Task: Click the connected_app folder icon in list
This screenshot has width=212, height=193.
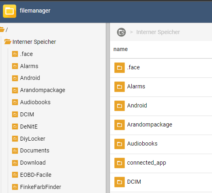Action: click(120, 163)
